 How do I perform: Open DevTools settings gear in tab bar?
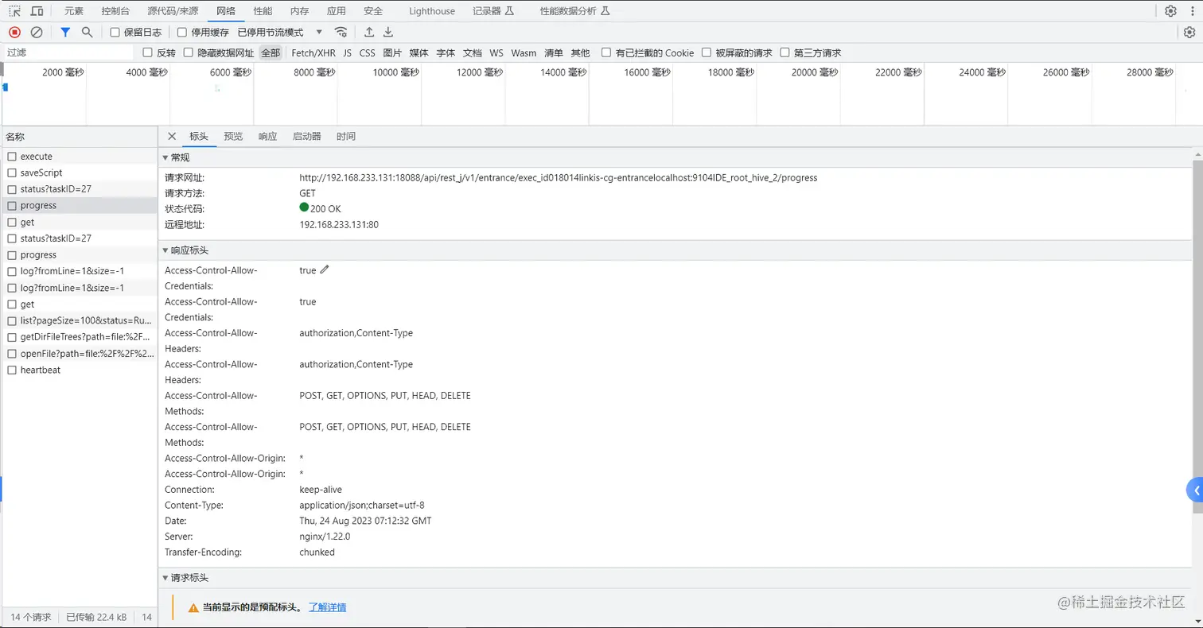click(x=1170, y=11)
